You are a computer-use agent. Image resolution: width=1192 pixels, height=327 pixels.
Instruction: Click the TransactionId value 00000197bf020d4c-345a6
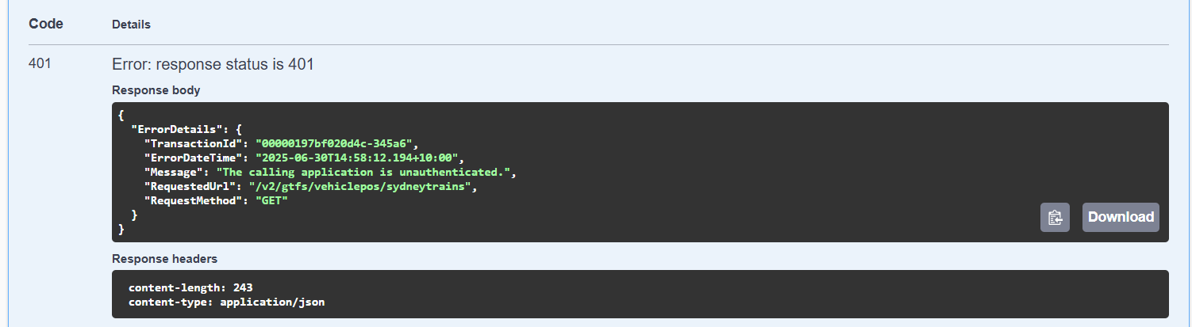(334, 143)
